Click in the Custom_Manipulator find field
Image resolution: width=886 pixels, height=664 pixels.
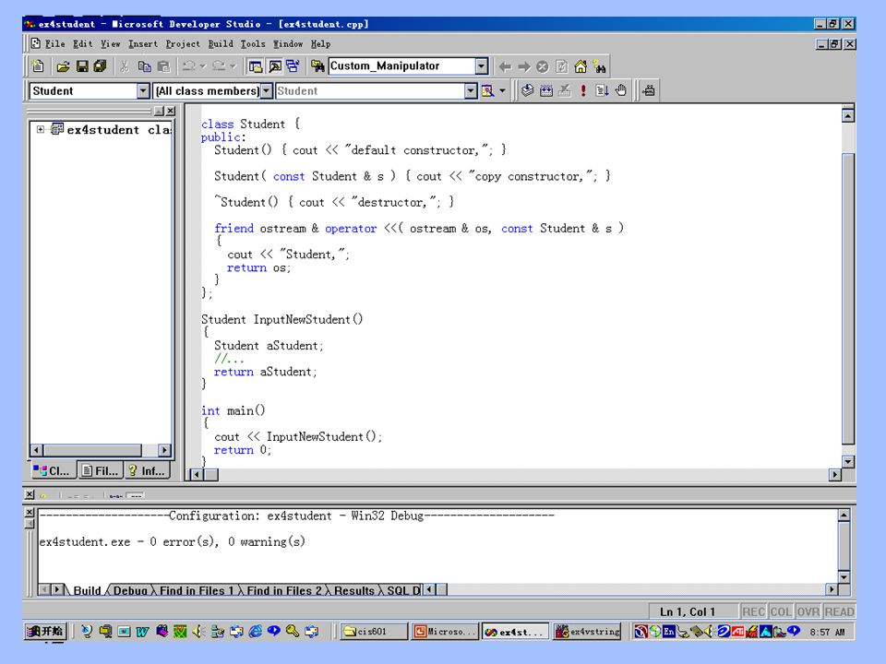click(401, 66)
